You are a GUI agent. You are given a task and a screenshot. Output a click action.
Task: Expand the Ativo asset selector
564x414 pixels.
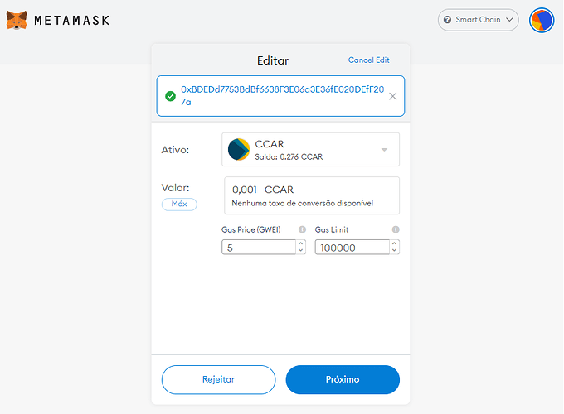pos(384,150)
